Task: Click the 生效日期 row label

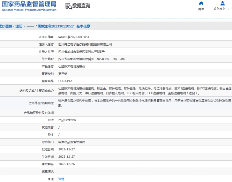Action: [48, 157]
